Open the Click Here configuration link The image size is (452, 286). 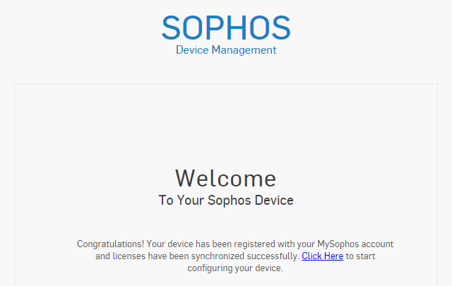pyautogui.click(x=322, y=256)
